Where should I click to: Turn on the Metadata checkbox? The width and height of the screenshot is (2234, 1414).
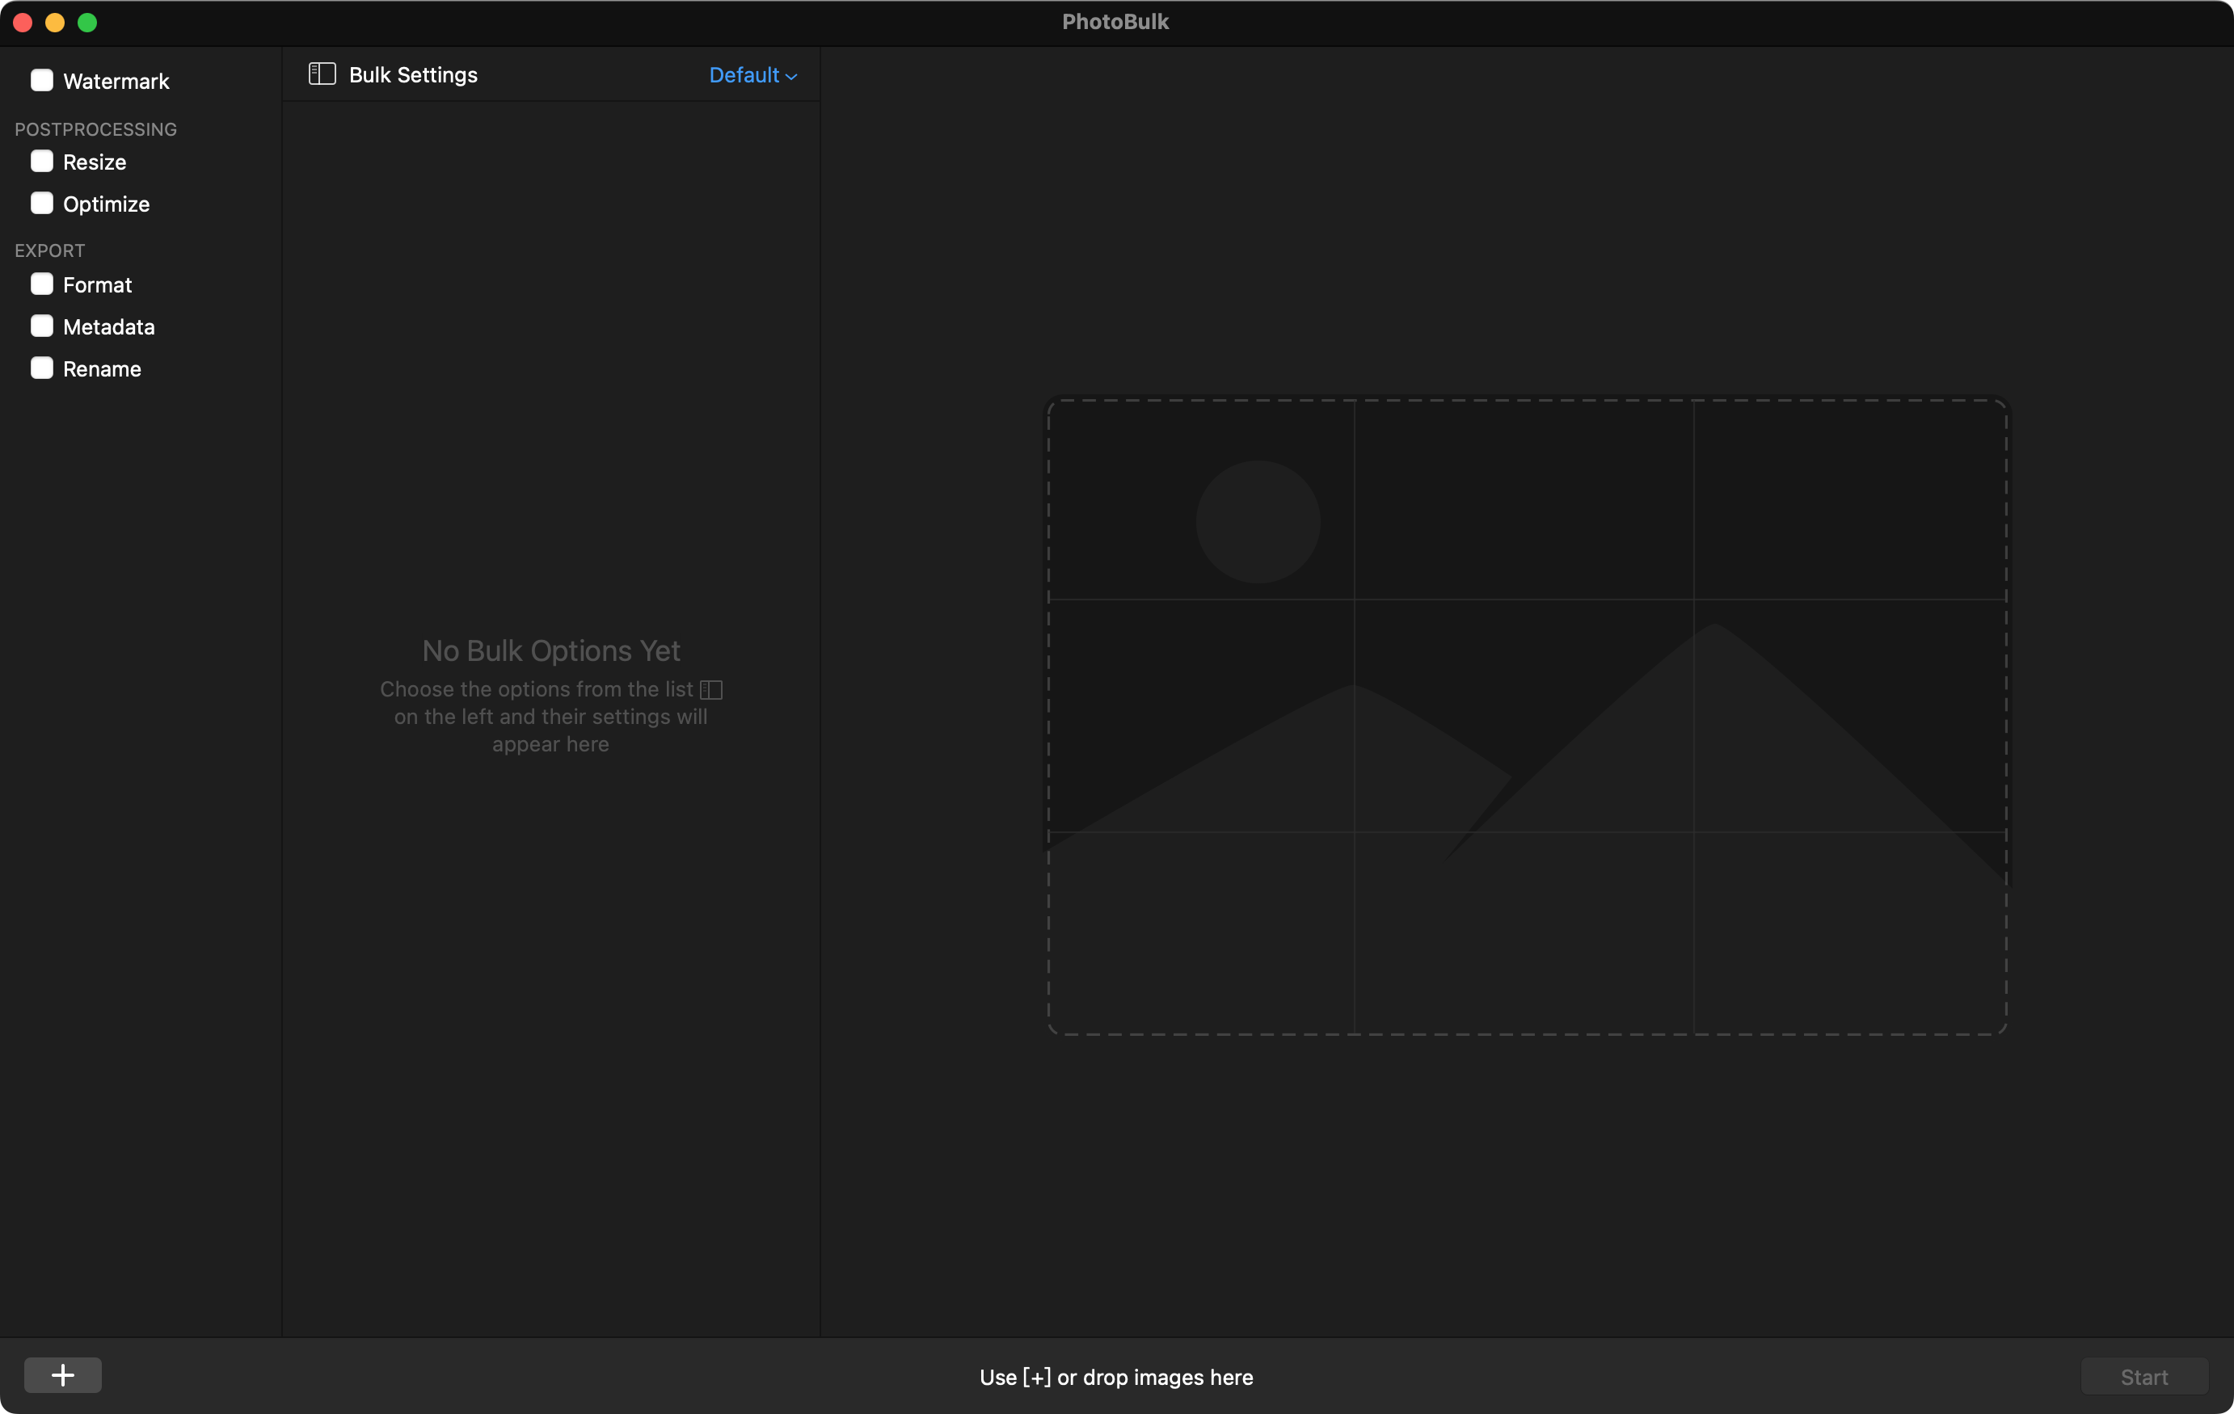[42, 326]
